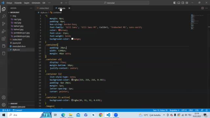210x118 pixels.
Task: Go back with the left arrow
Action: click(x=62, y=3)
